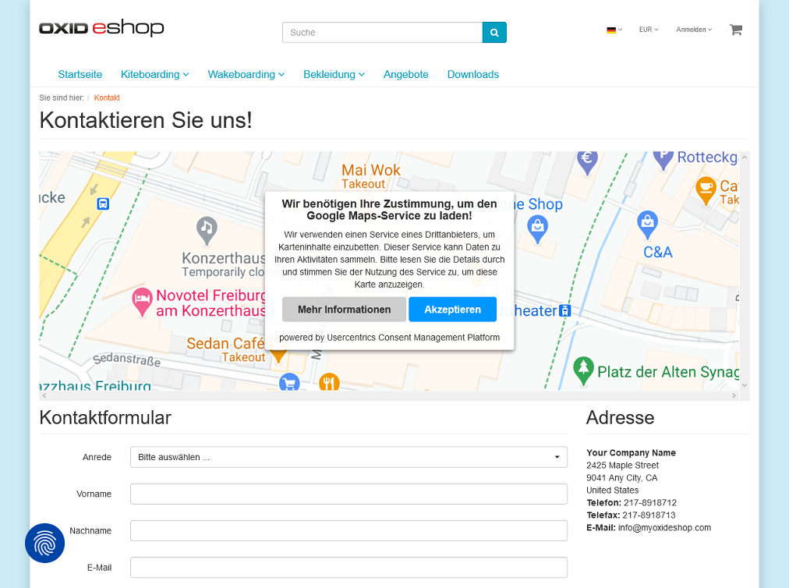This screenshot has height=588, width=789.
Task: Open the EUR currency dropdown
Action: point(648,30)
